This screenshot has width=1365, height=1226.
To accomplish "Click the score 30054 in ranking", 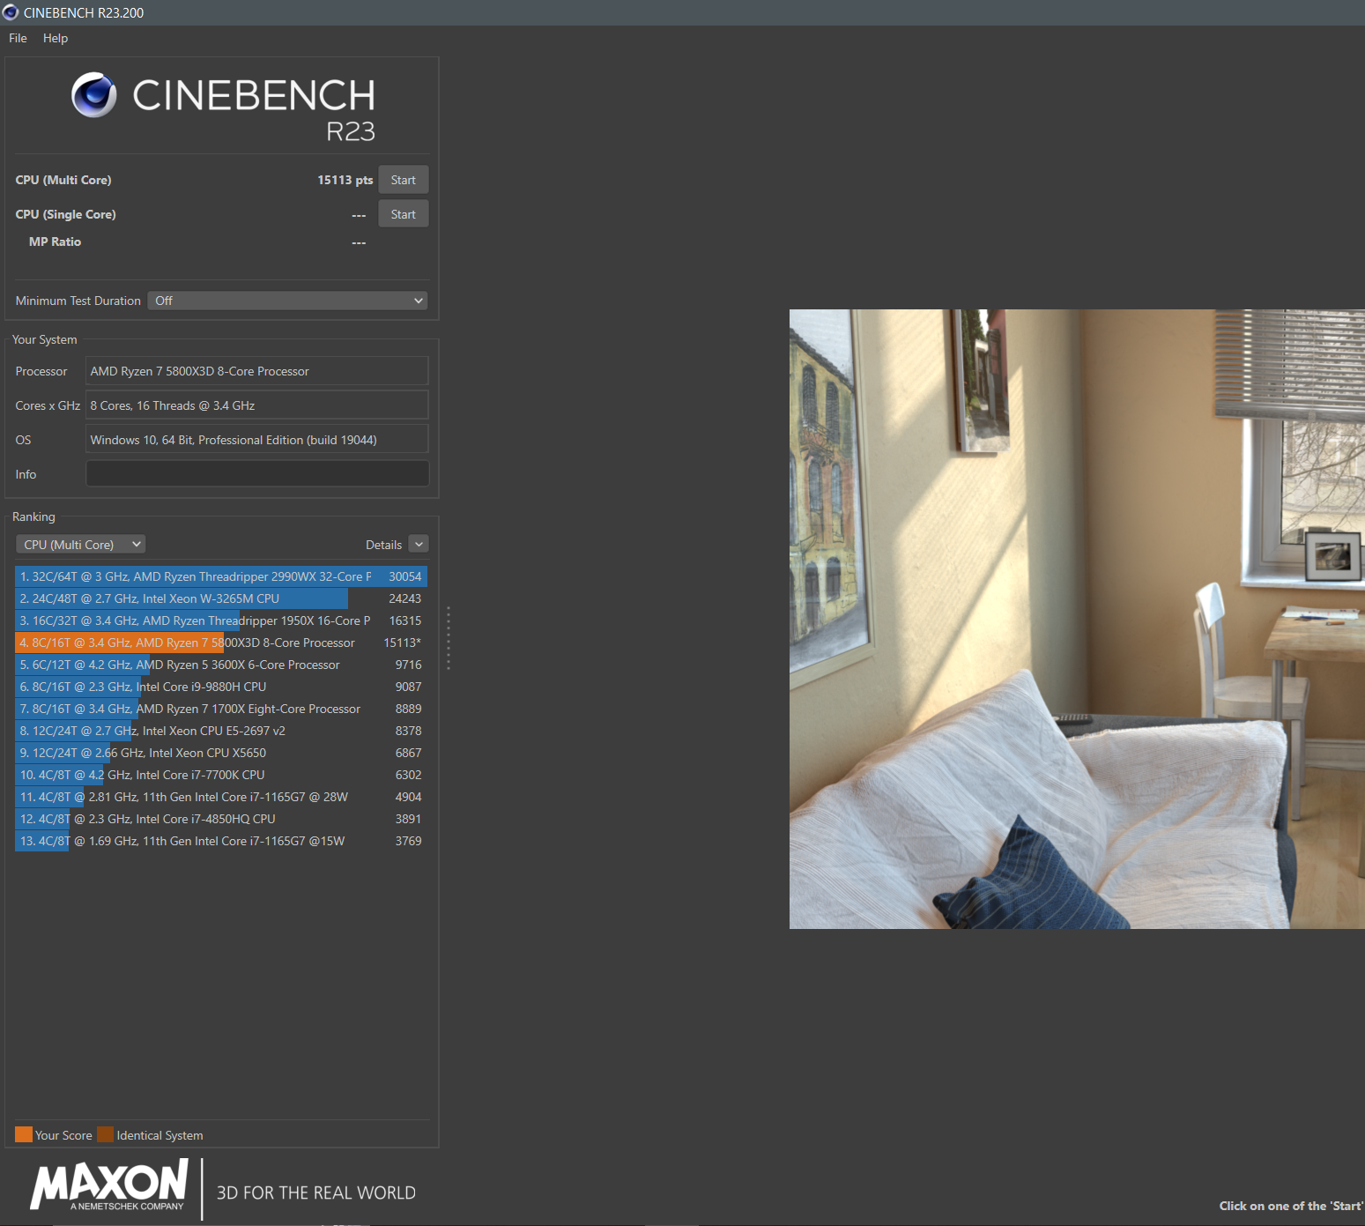I will 405,576.
